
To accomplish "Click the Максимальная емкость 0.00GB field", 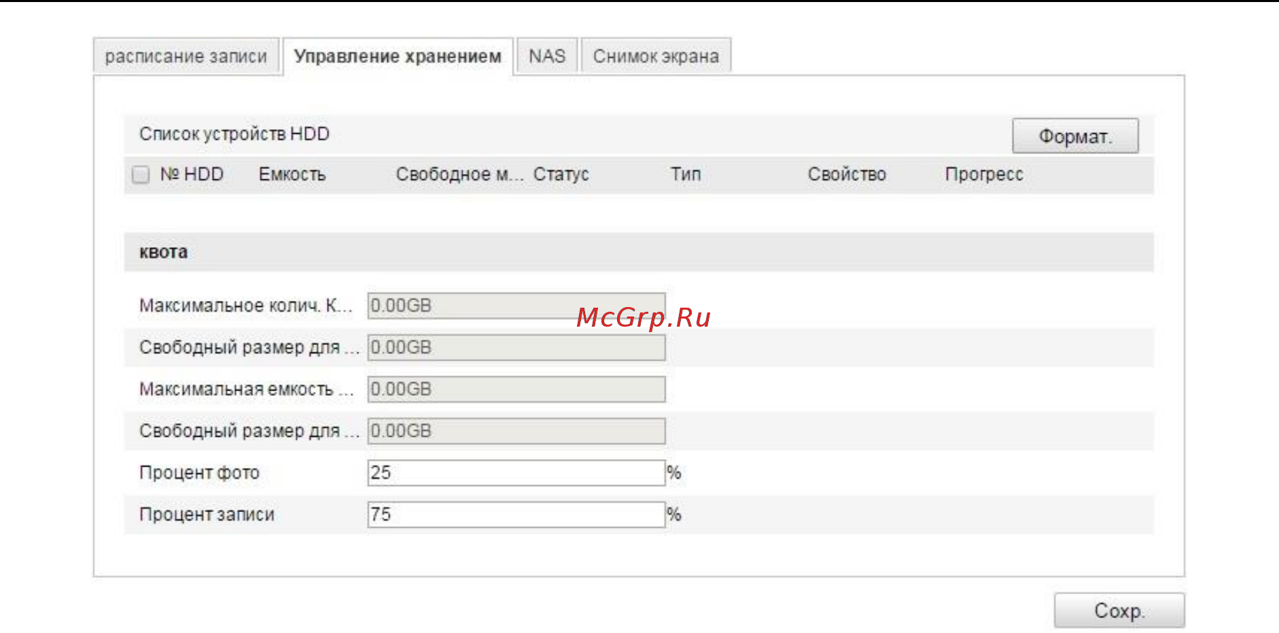I will [x=516, y=389].
